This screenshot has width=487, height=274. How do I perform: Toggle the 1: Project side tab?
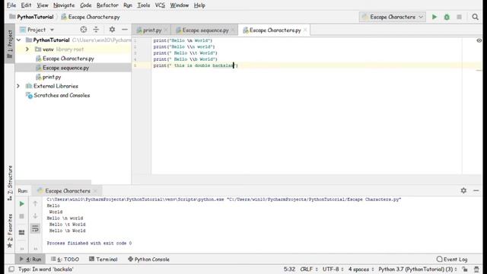tap(10, 43)
